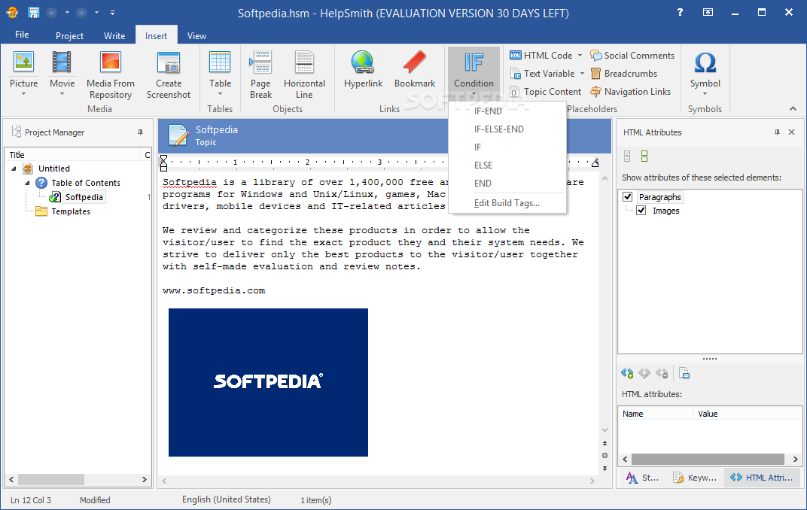Click the www.softpedia.com text
Image resolution: width=807 pixels, height=510 pixels.
click(214, 291)
